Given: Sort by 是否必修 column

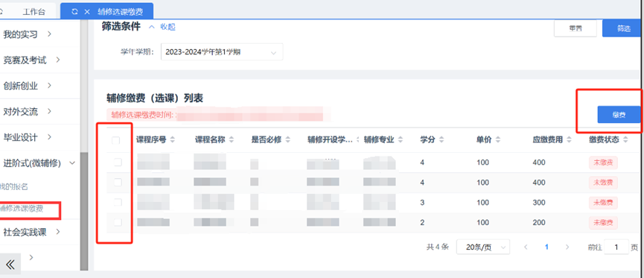Looking at the screenshot, I should tap(287, 140).
